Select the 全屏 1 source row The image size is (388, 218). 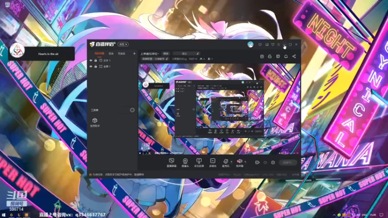(113, 66)
